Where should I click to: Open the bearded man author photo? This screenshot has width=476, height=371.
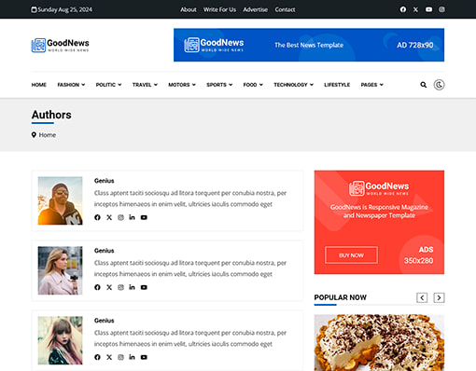coord(60,200)
